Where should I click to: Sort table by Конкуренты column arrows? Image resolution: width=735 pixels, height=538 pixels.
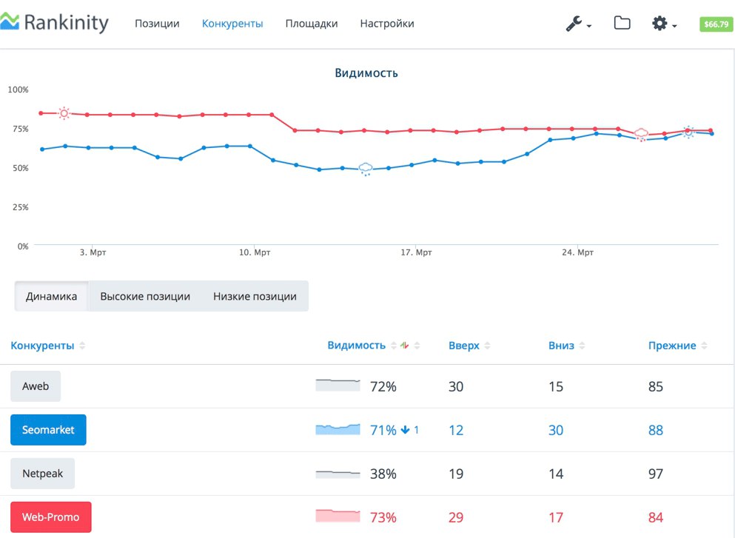[x=82, y=346]
